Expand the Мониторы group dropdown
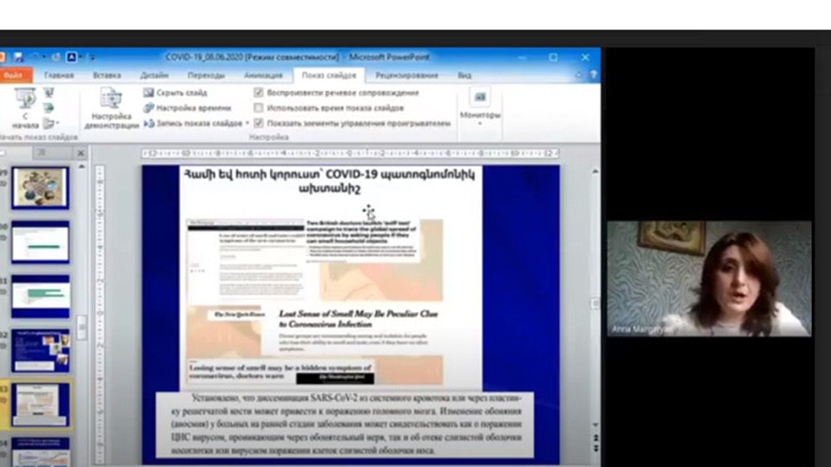This screenshot has height=467, width=831. point(480,124)
